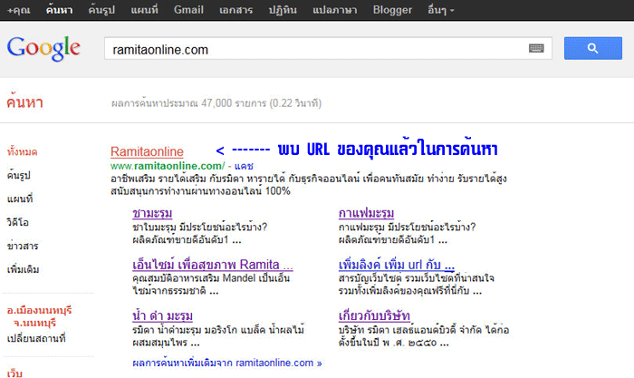Viewport: 634px width, 378px height.
Task: Open the เอ็นไซม์ เพื่อสุขภาพ Ramita sitelink
Action: (213, 265)
